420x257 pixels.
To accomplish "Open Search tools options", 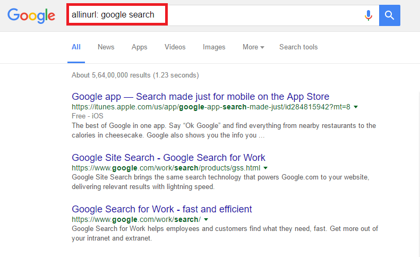I will (298, 47).
